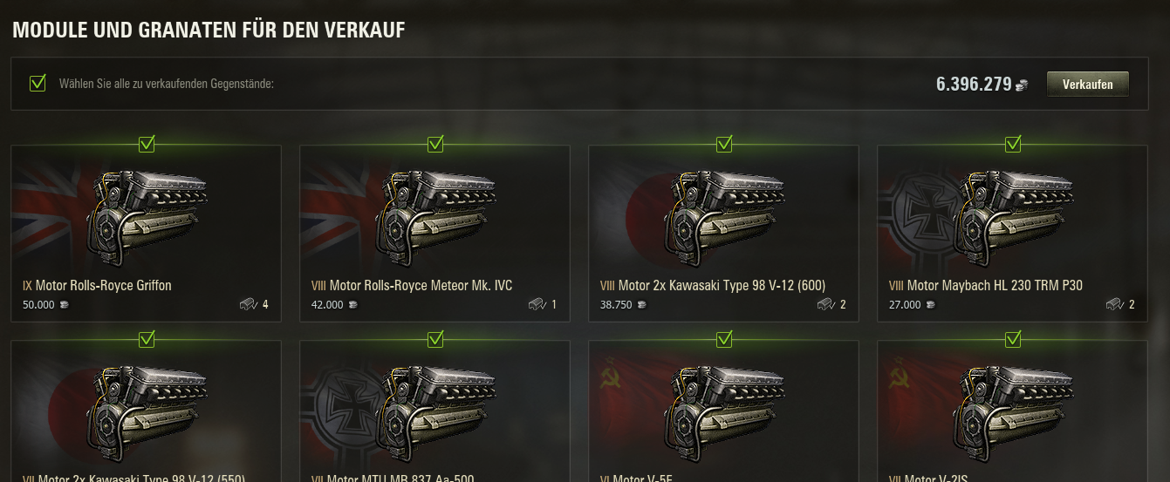Uncheck the Motor V-2IS card checkbox
The height and width of the screenshot is (482, 1170).
1013,339
